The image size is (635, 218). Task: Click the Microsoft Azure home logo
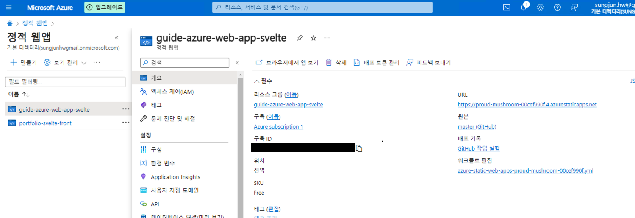pos(50,8)
